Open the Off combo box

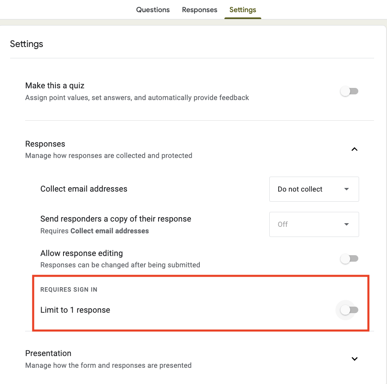pyautogui.click(x=314, y=224)
